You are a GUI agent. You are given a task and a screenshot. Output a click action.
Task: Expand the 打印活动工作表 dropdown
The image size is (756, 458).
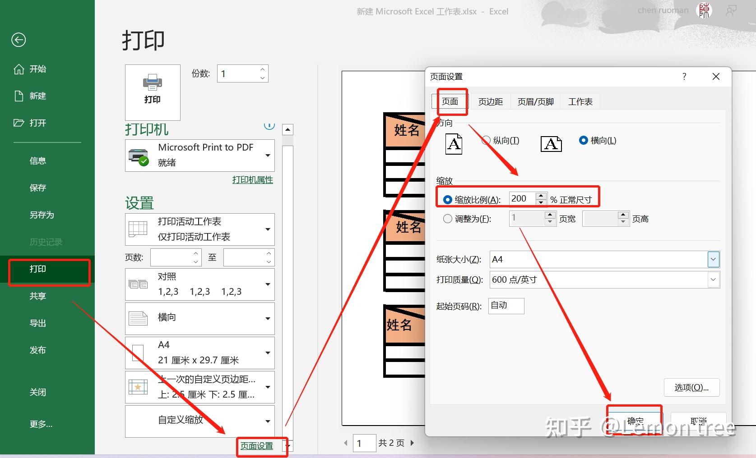coord(200,229)
